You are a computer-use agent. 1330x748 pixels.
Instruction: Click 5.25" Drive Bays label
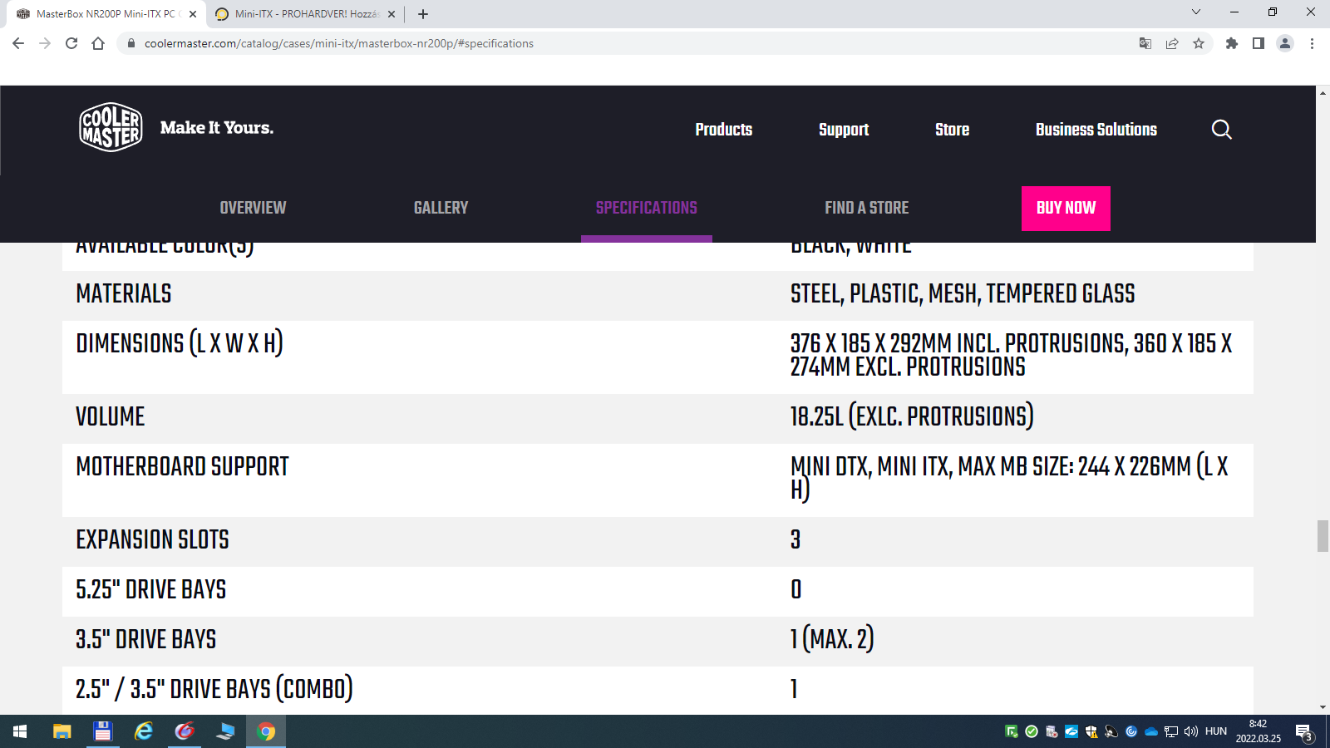[x=151, y=590]
